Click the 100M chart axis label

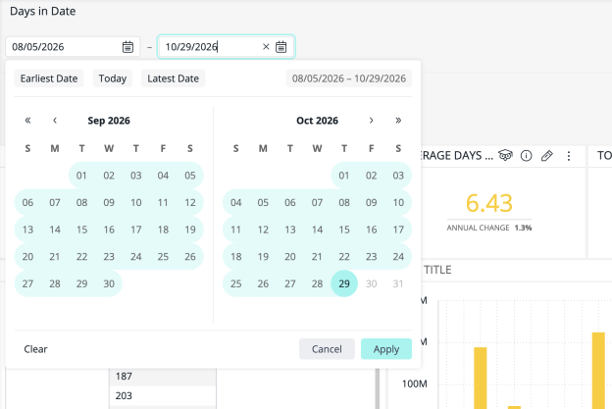[x=414, y=384]
